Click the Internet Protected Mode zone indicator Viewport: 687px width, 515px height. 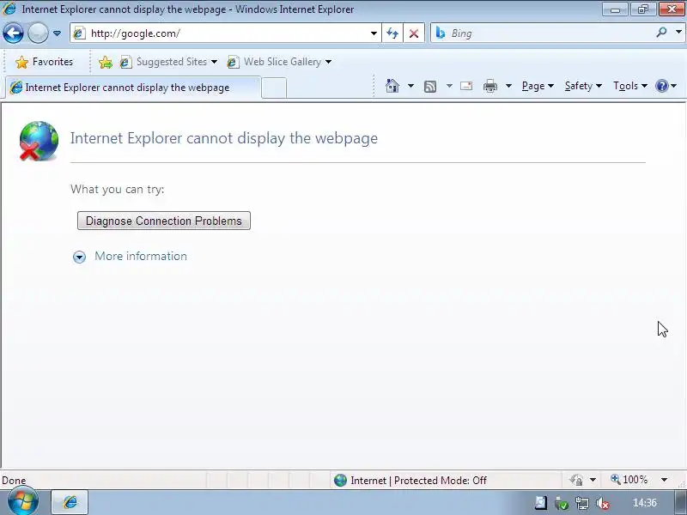pos(410,481)
